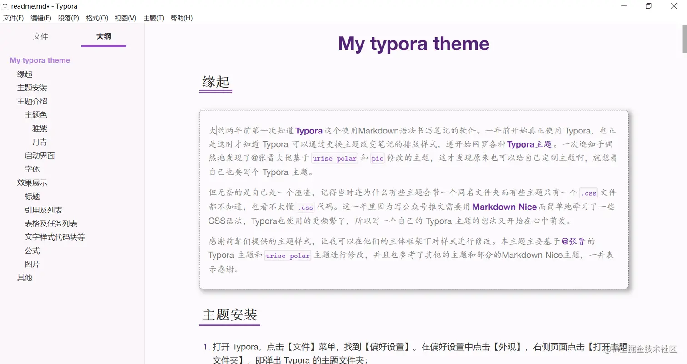Screen dimensions: 687x364
Task: Open the 文件(F) menu
Action: pos(14,18)
